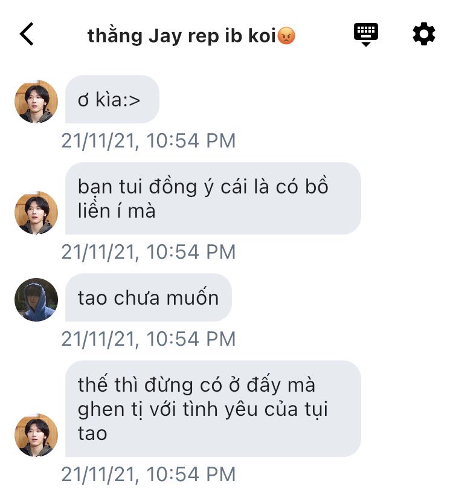453x489 pixels.
Task: Hide the keyboard with the keyboard icon
Action: pos(366,34)
